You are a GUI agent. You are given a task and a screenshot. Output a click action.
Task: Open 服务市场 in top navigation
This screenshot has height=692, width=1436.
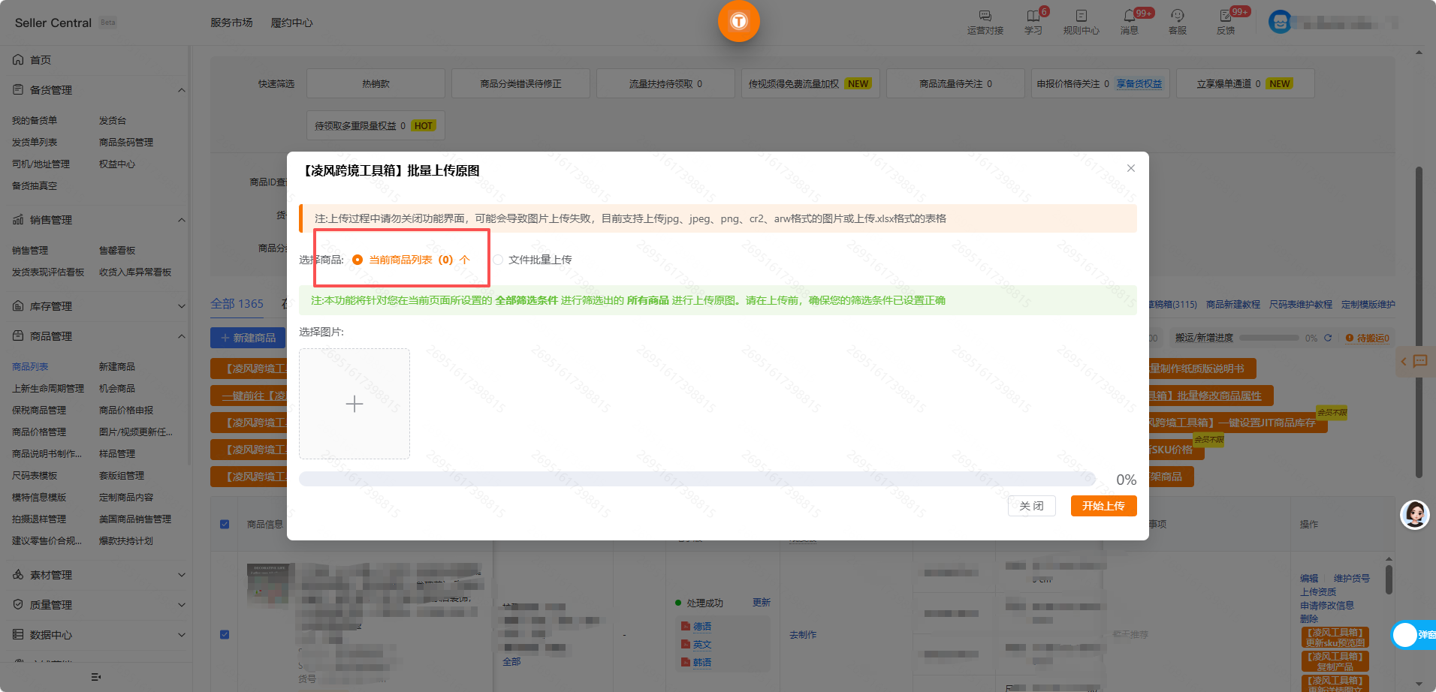pos(231,23)
